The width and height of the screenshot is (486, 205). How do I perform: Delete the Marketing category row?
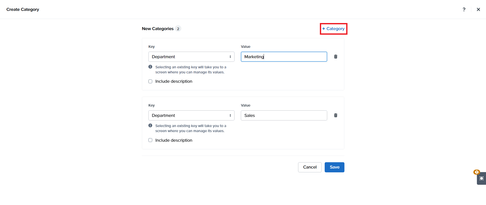tap(336, 57)
